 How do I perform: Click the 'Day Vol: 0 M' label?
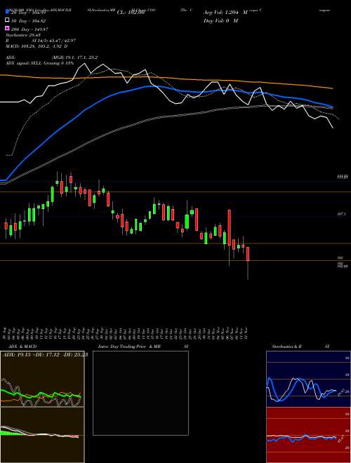(220, 20)
